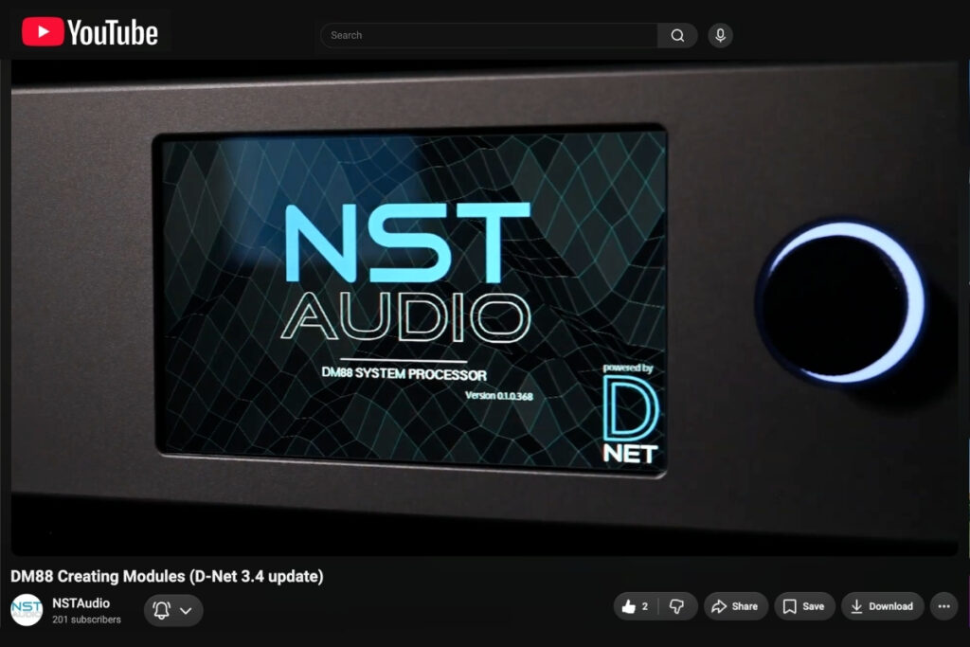Click the 201 subscribers text
This screenshot has height=647, width=970.
click(x=86, y=620)
